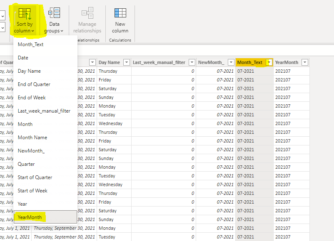Select Last_week_manual_filter in the sort menu

(x=45, y=111)
